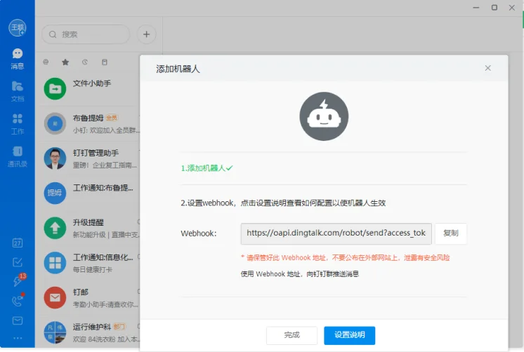The height and width of the screenshot is (352, 524).
Task: Click text 使用 Webhook 地址，向钉钉群推送消息
Action: [300, 274]
